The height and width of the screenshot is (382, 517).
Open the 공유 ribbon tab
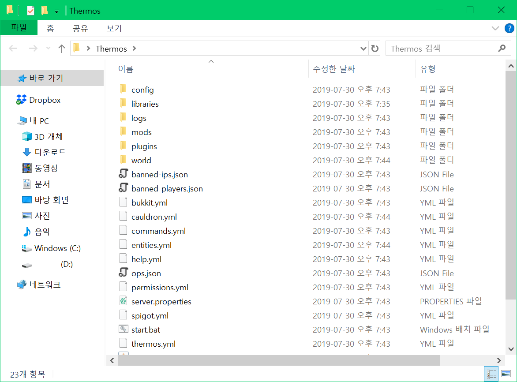click(80, 28)
